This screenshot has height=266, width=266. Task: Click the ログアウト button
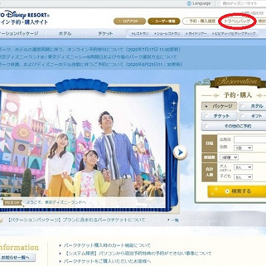130,21
